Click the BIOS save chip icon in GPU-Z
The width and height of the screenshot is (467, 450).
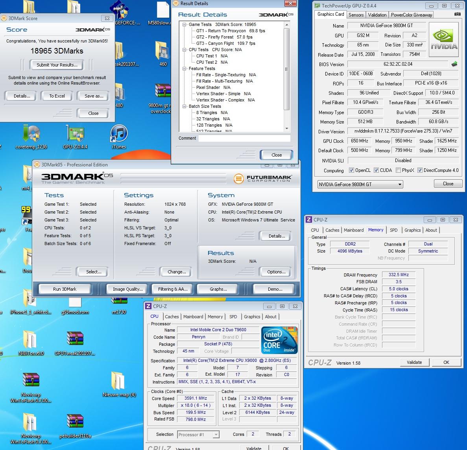(454, 64)
